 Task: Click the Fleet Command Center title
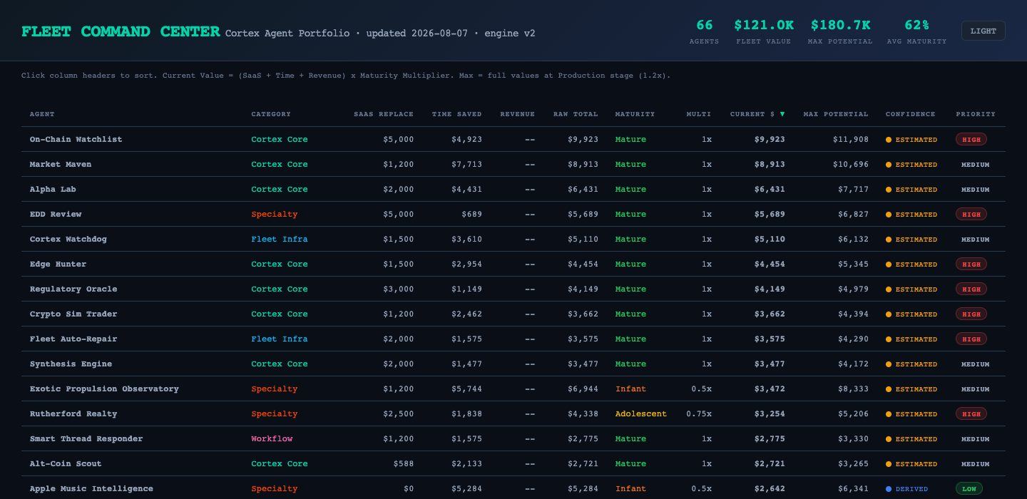click(x=121, y=31)
